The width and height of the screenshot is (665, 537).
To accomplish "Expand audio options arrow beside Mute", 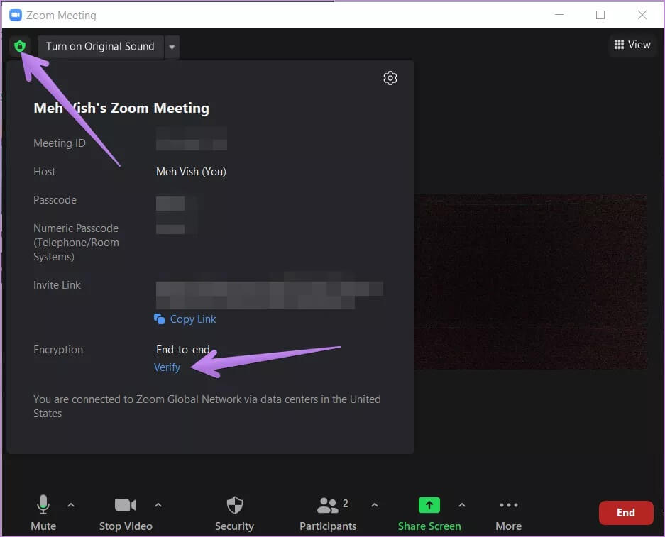I will click(71, 505).
